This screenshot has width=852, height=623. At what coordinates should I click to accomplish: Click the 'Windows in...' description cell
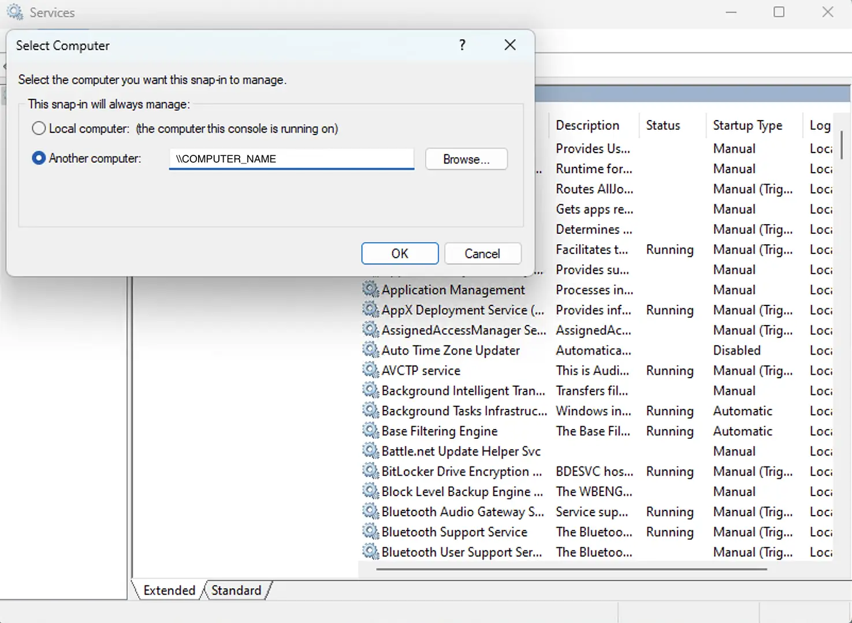point(593,411)
